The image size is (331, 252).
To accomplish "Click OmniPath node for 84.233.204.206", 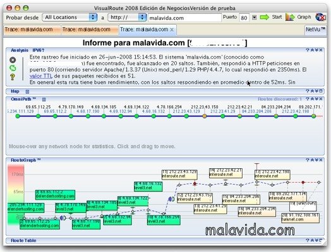I will pyautogui.click(x=256, y=116).
